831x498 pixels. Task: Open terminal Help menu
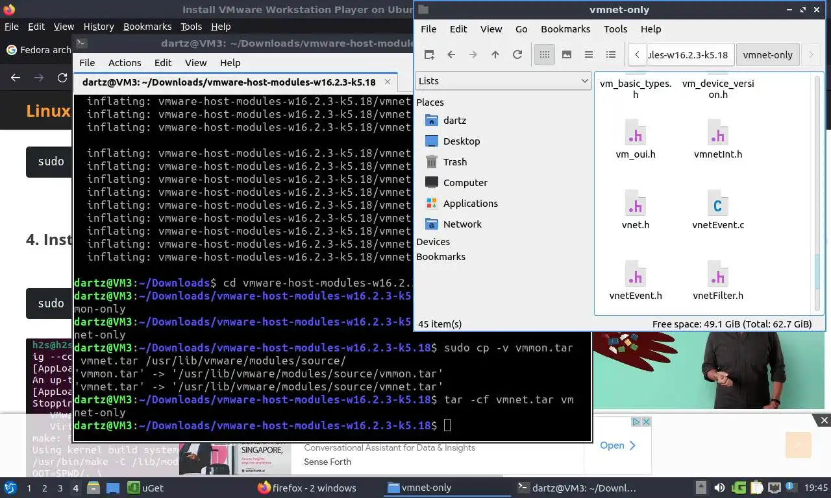[230, 63]
